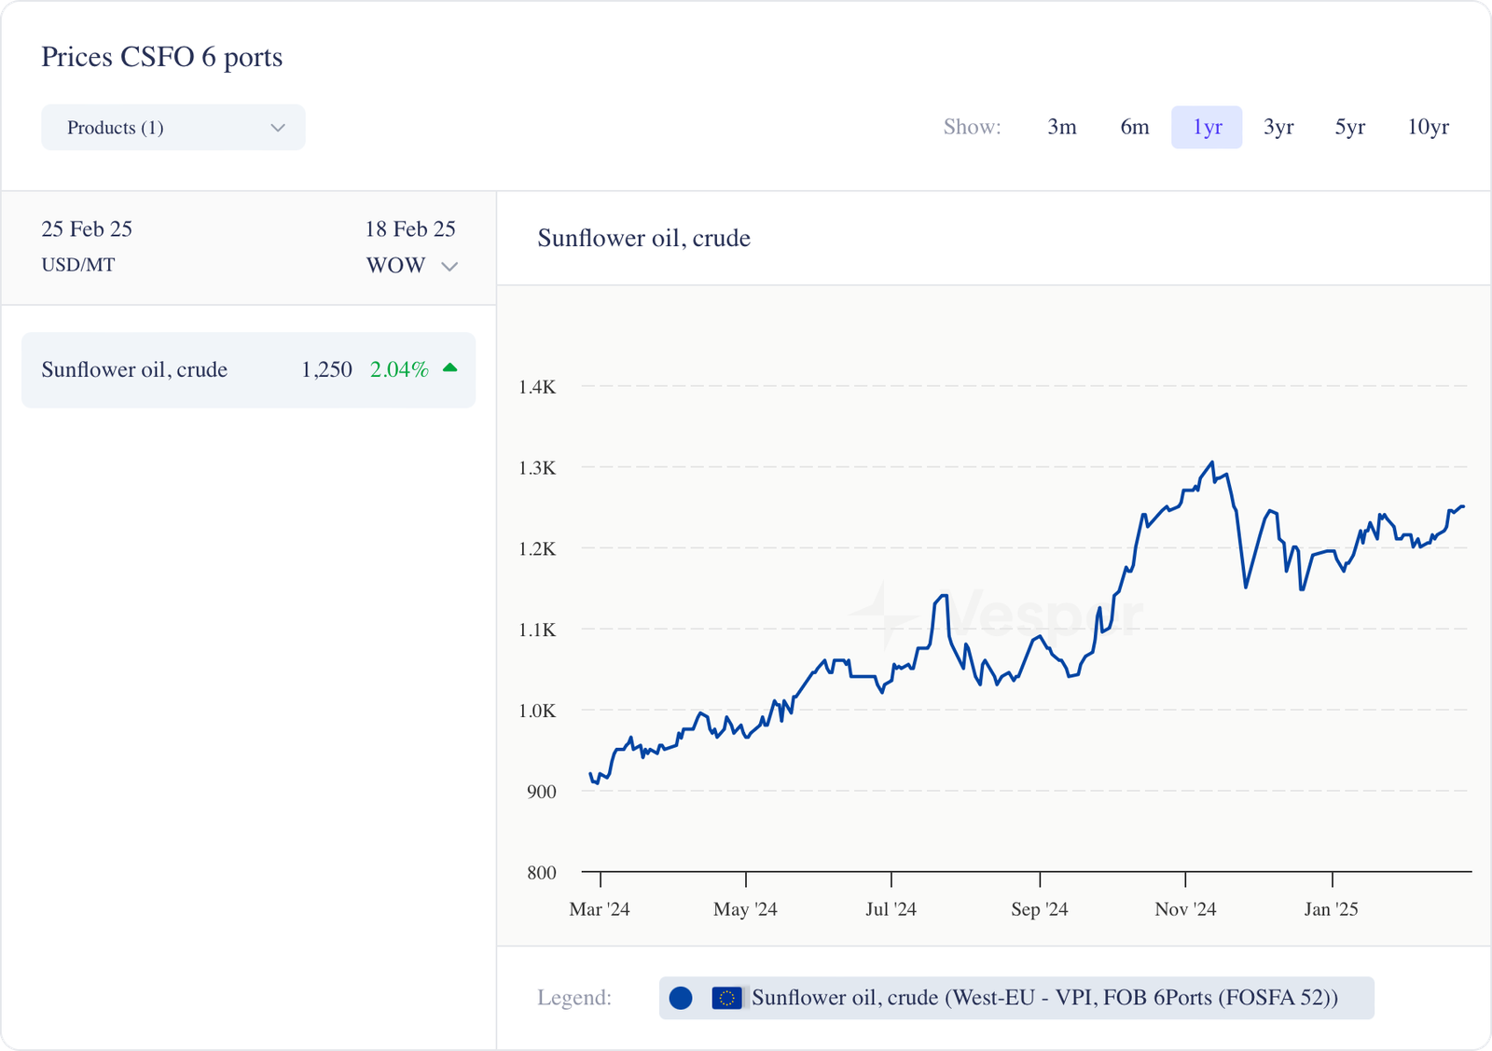Click the Products dropdown chevron arrow
Screen dimensions: 1492x1051
277,128
